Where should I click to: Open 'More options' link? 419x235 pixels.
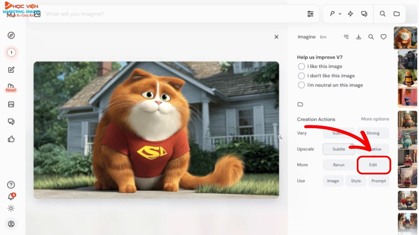375,119
